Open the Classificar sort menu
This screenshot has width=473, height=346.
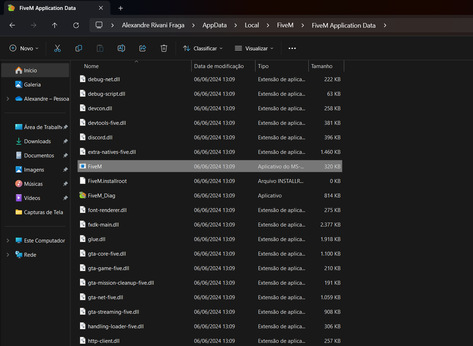[203, 48]
